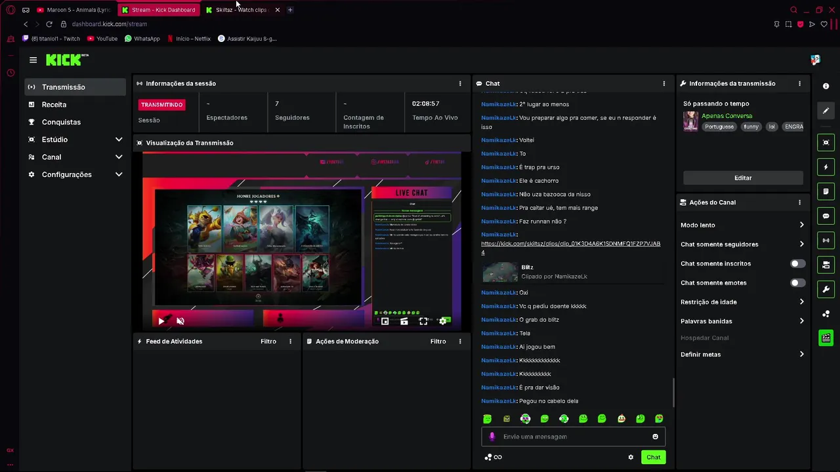The width and height of the screenshot is (840, 472).
Task: Open a new browser tab
Action: 290,10
